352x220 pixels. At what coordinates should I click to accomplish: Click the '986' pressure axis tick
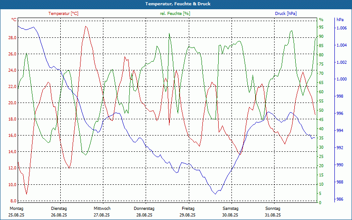339,199
